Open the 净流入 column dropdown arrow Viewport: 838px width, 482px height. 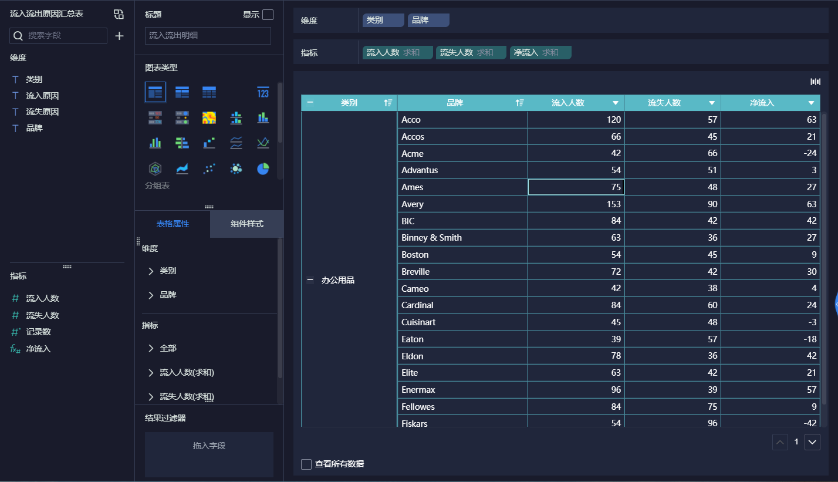(812, 103)
